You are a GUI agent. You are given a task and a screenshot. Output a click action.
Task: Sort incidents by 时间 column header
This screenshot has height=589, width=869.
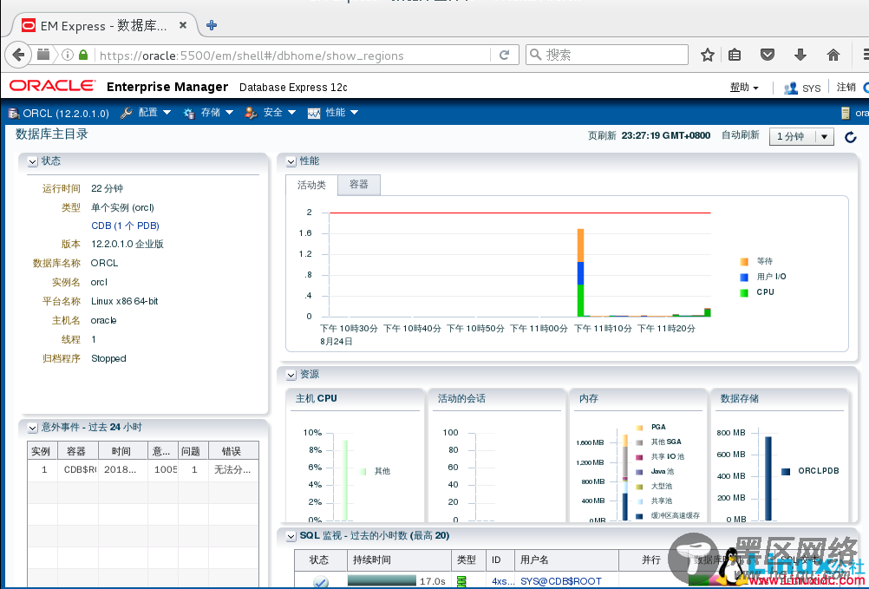coord(122,451)
